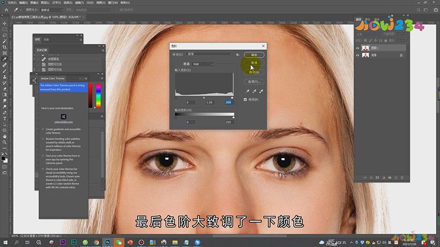Hide the Background layer visibility eye
The width and height of the screenshot is (440, 247).
(x=358, y=55)
